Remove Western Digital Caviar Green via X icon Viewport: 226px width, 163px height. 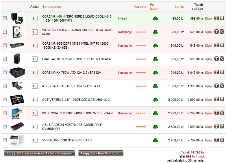222,32
